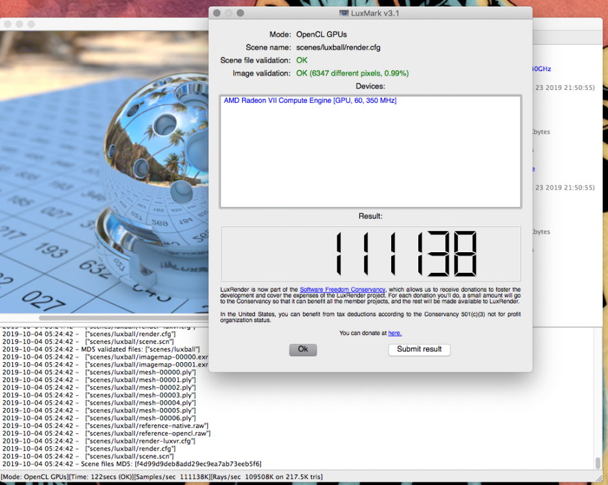Click the green 'OK' scene file validation value
This screenshot has width=608, height=485.
[x=302, y=60]
